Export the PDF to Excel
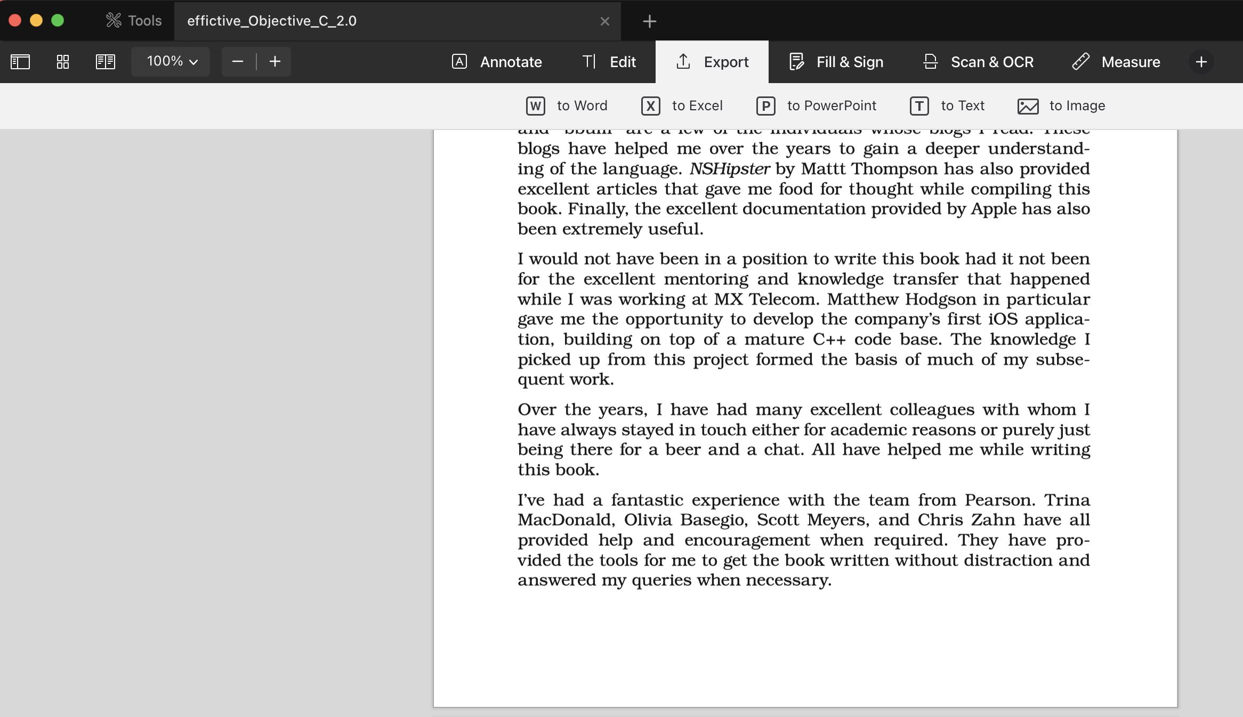Viewport: 1243px width, 717px height. pos(682,106)
